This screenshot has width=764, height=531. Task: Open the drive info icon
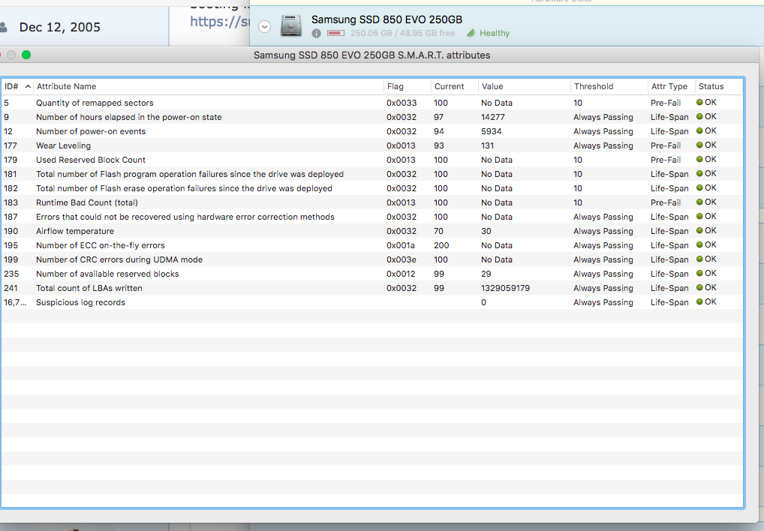(x=316, y=33)
